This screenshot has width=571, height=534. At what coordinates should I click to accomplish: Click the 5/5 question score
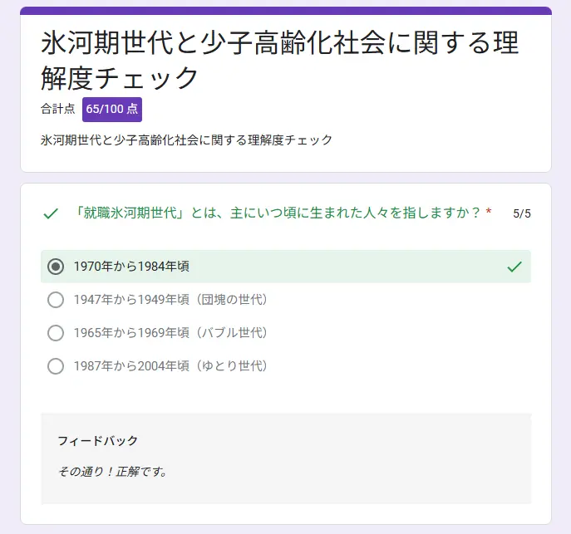[x=522, y=213]
